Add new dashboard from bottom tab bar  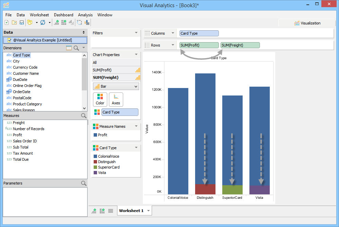(102, 211)
